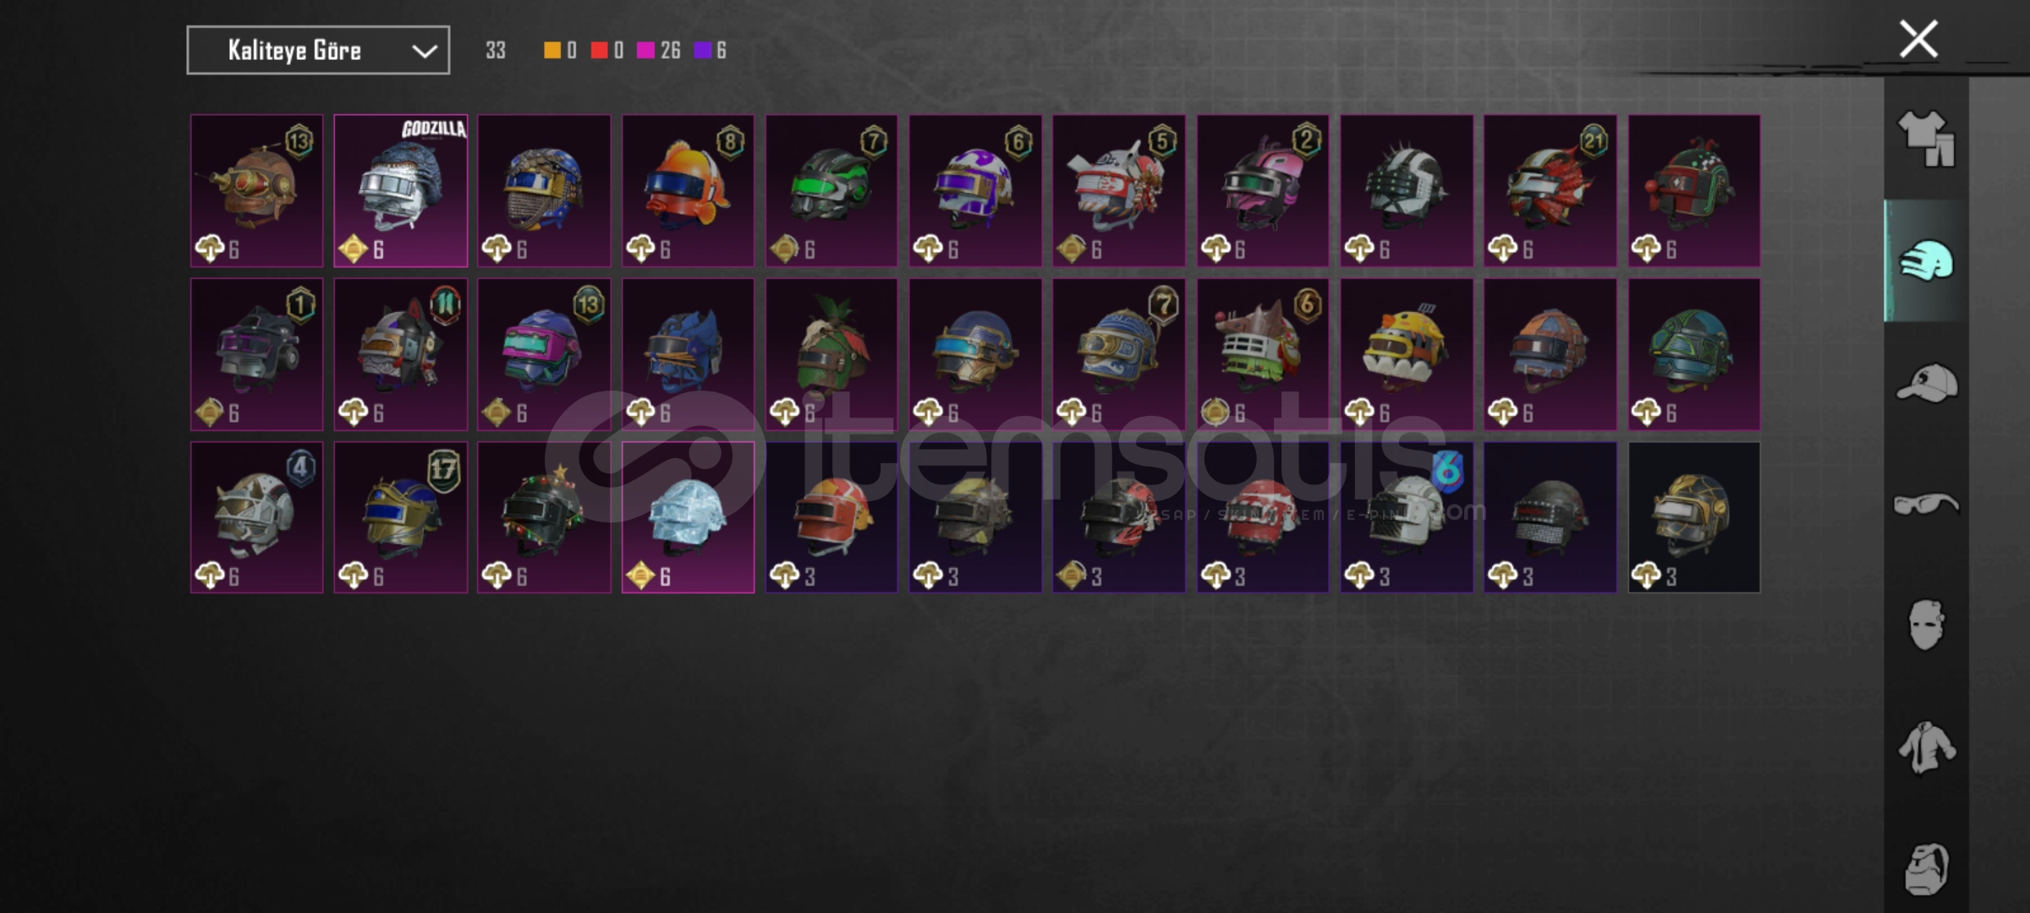Select the orange fish helmet with badge 8
The image size is (2030, 913).
point(688,191)
